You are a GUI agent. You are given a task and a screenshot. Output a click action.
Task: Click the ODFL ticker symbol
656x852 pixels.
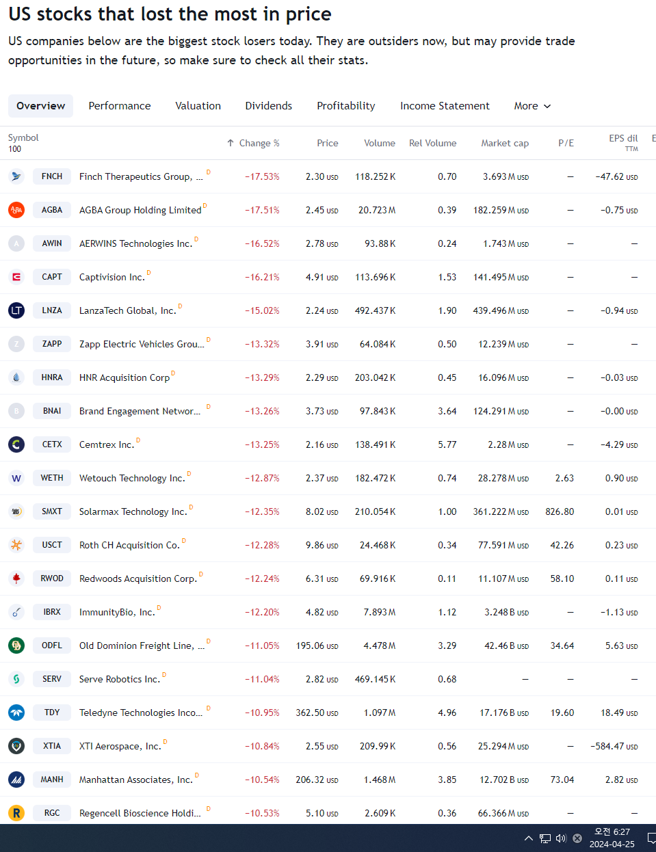52,645
